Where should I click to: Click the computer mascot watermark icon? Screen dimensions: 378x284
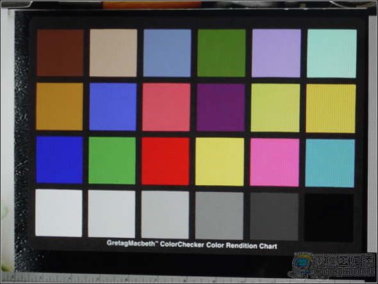(x=302, y=265)
